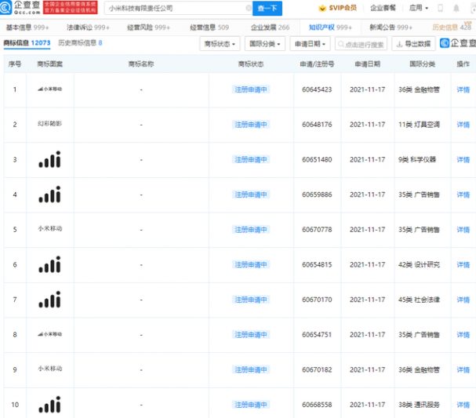Click the 点击进行搜索 table search field
Image resolution: width=476 pixels, height=418 pixels.
coord(361,45)
